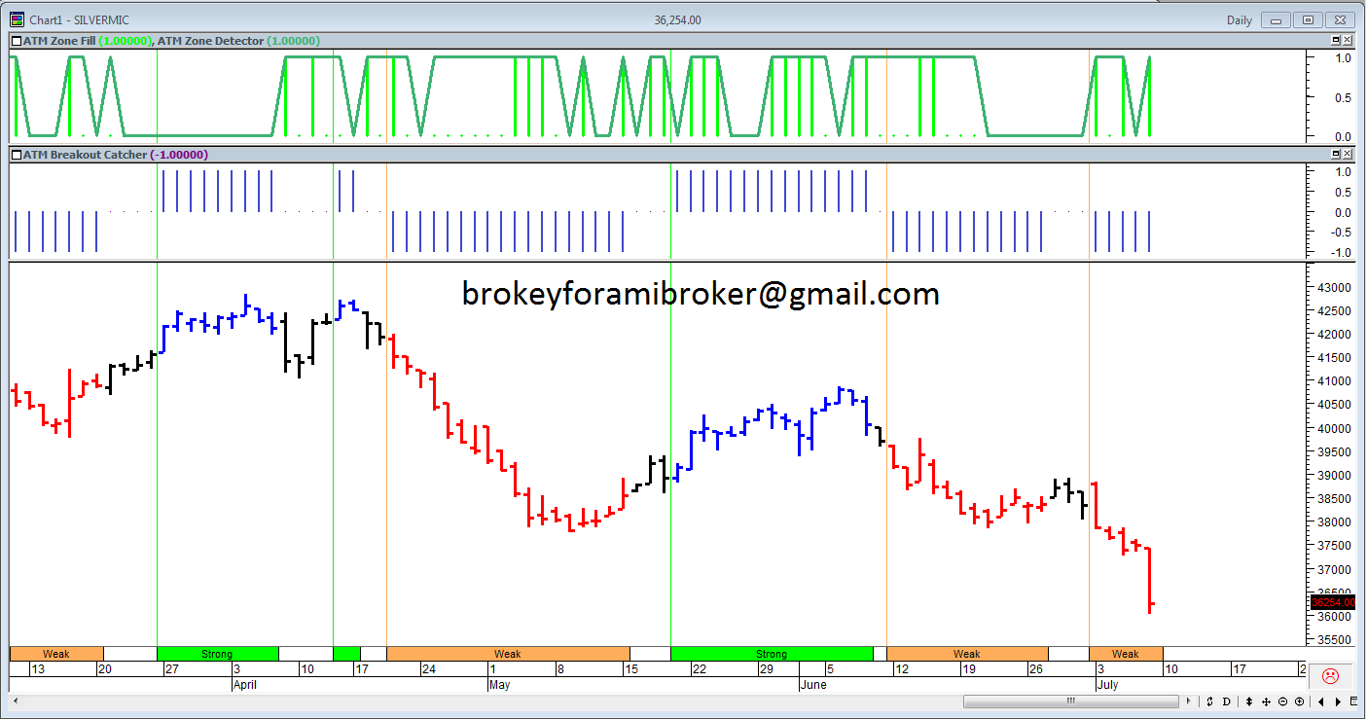Click the four-way pan arrows icon
1367x719 pixels.
click(x=1266, y=701)
